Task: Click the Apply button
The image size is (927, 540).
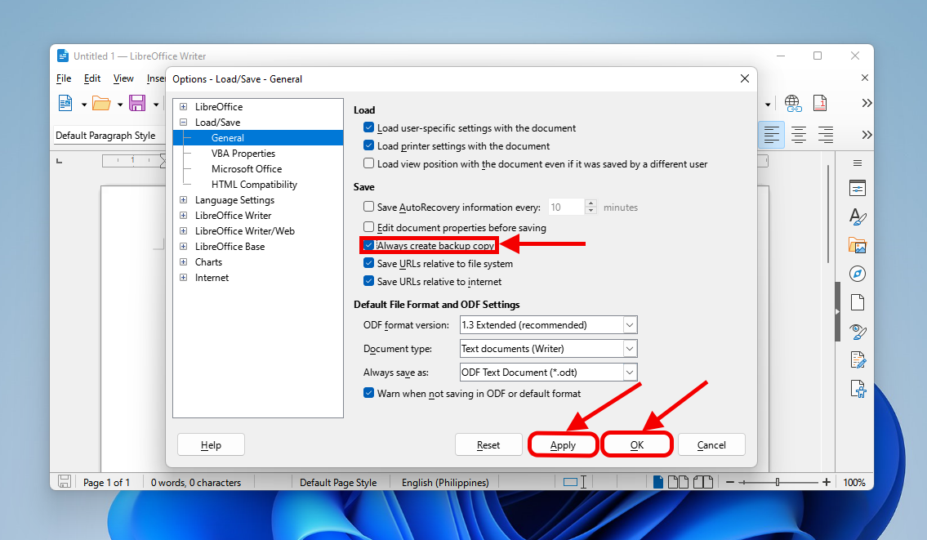Action: tap(563, 444)
